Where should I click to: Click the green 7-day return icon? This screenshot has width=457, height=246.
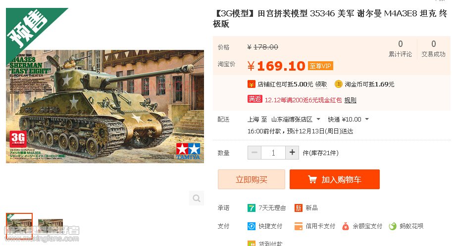click(251, 208)
